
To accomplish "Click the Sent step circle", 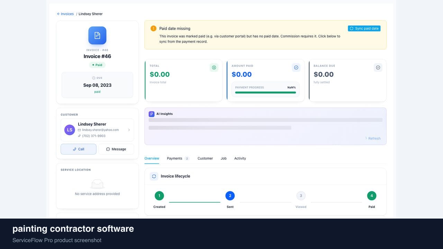I will point(230,196).
